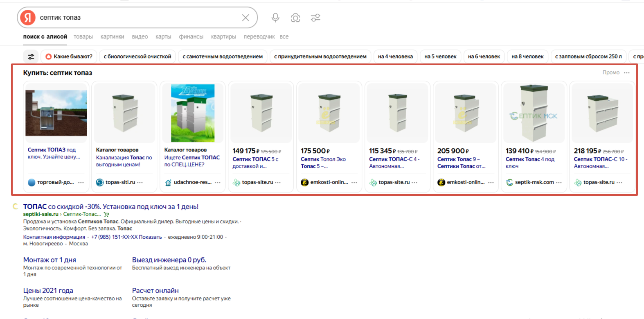This screenshot has width=644, height=319.
Task: Filter by 'с принудительным водоотведением'
Action: pos(320,57)
